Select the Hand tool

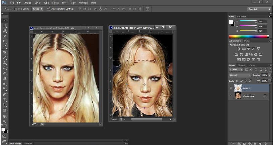coord(5,116)
